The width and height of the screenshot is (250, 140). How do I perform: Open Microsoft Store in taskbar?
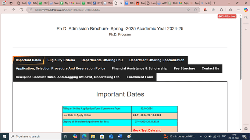click(102, 136)
